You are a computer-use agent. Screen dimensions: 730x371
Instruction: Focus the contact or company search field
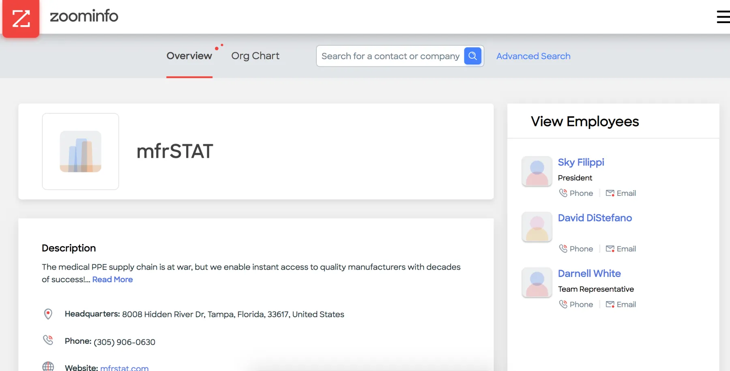(390, 56)
